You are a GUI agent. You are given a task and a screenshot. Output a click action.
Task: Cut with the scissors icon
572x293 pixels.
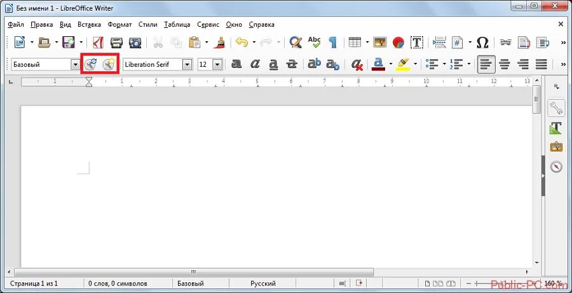click(158, 43)
